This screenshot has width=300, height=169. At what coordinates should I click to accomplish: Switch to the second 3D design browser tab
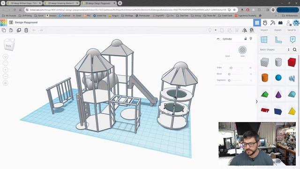click(x=61, y=3)
